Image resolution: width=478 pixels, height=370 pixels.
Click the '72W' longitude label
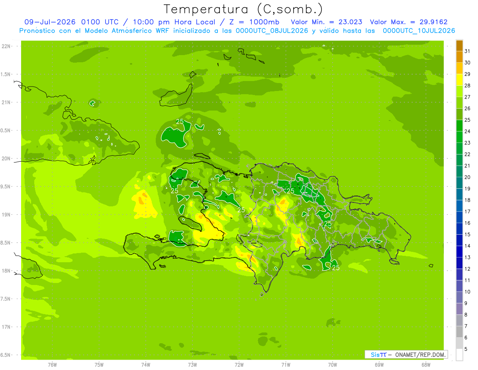(x=239, y=365)
